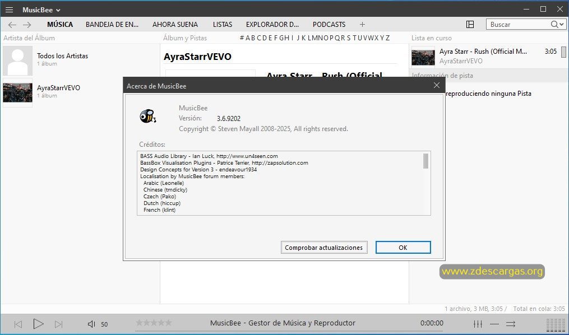Open the hamburger main menu
Screen dimensions: 569x335
click(10, 10)
